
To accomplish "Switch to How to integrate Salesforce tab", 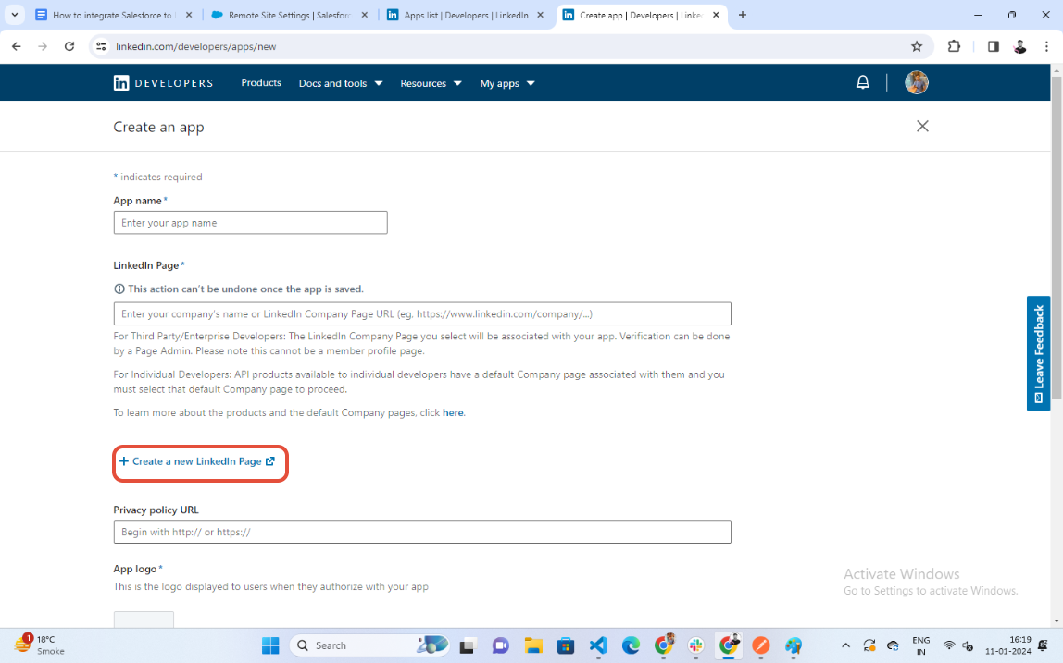I will pyautogui.click(x=115, y=15).
